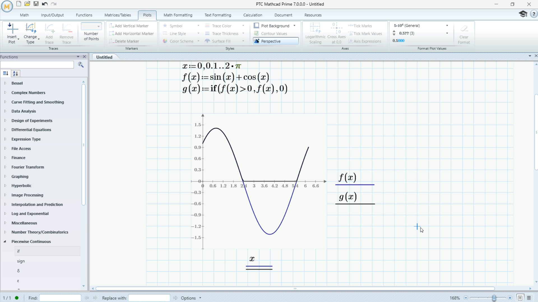Image resolution: width=538 pixels, height=302 pixels.
Task: Open the Help question mark icon
Action: 534,14
